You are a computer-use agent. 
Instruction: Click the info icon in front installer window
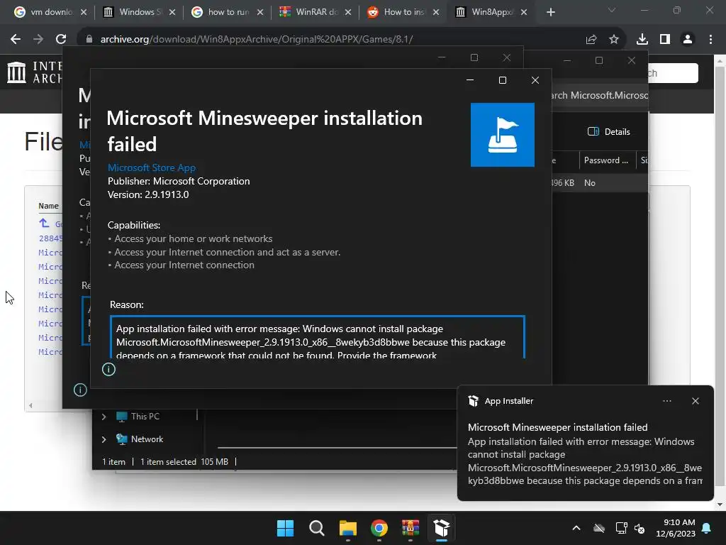pos(108,369)
